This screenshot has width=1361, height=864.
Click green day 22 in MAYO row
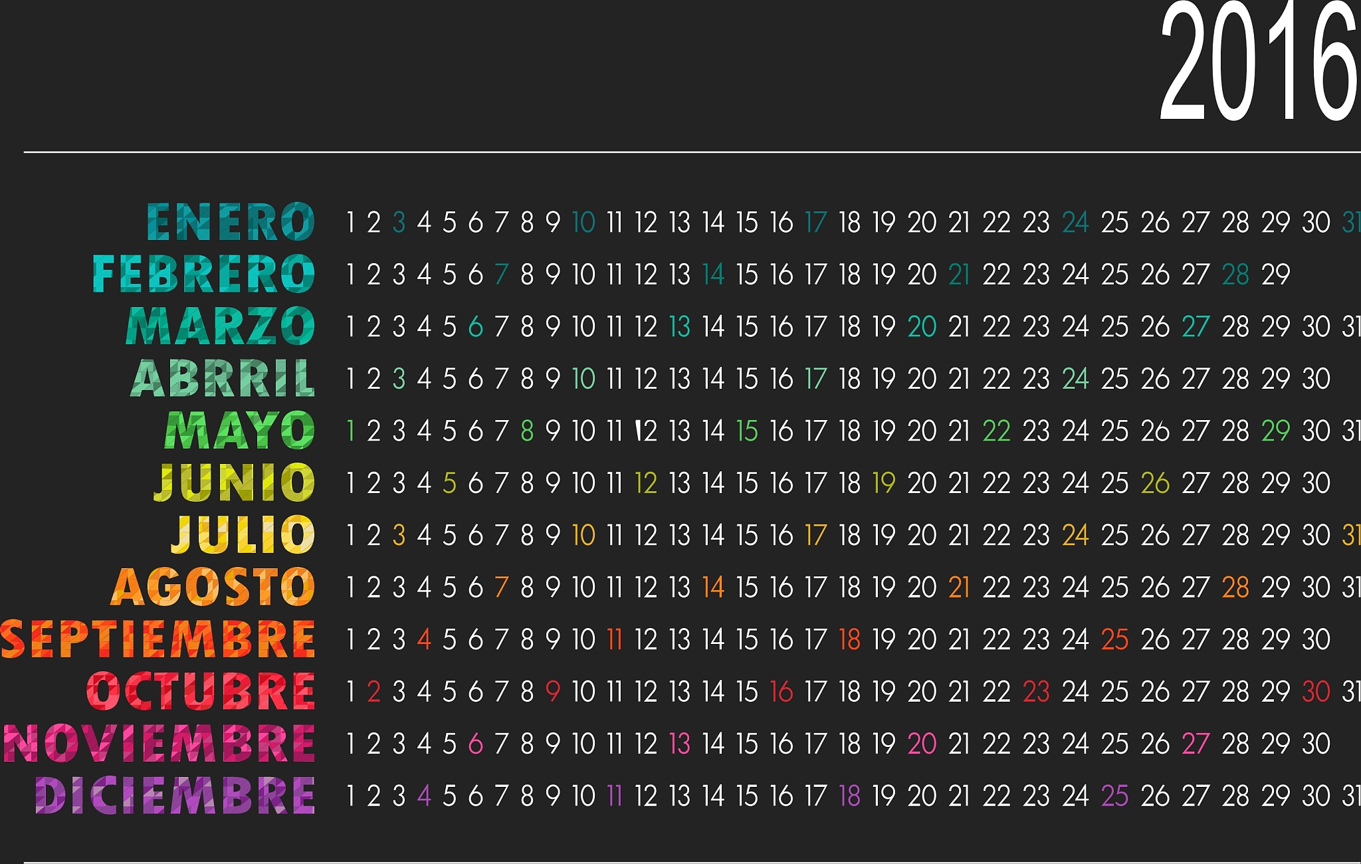point(996,431)
